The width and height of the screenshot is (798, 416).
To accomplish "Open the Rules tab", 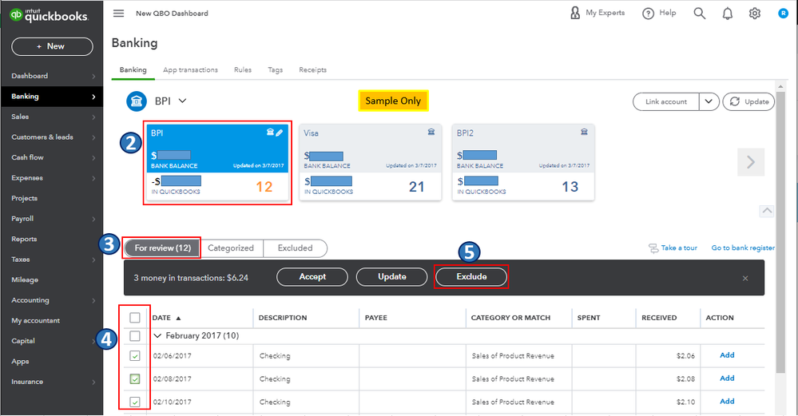I will 243,69.
